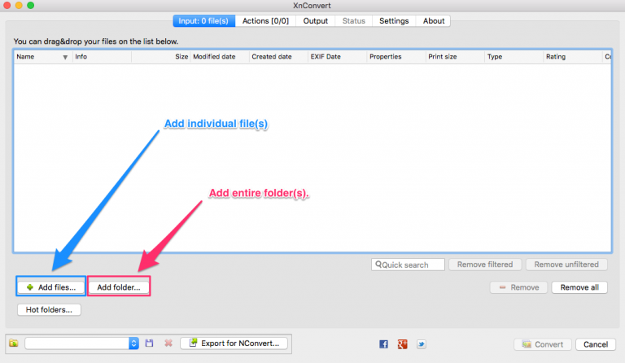The width and height of the screenshot is (625, 363).
Task: Maximize the XnConvert window with green button
Action: (x=31, y=5)
